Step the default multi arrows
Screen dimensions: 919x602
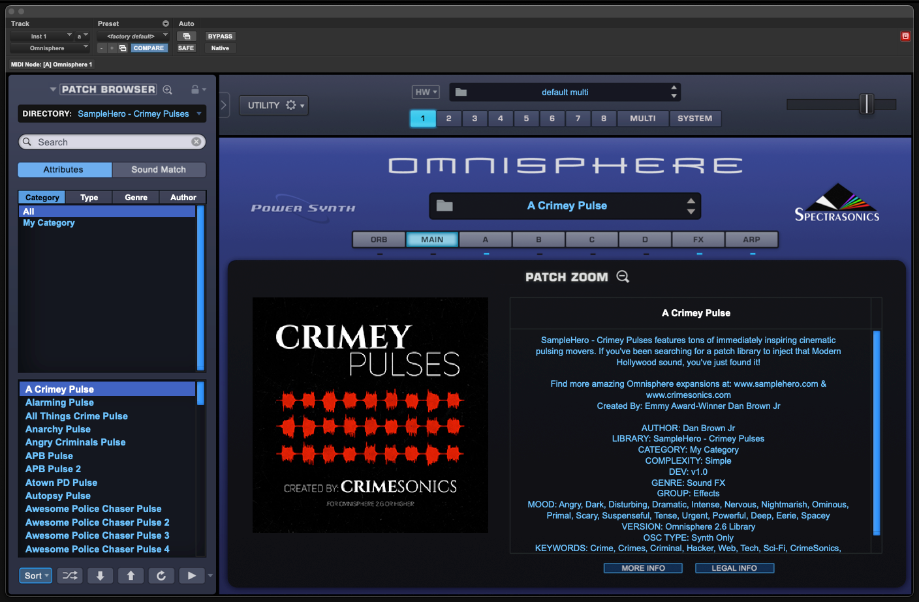click(x=674, y=92)
